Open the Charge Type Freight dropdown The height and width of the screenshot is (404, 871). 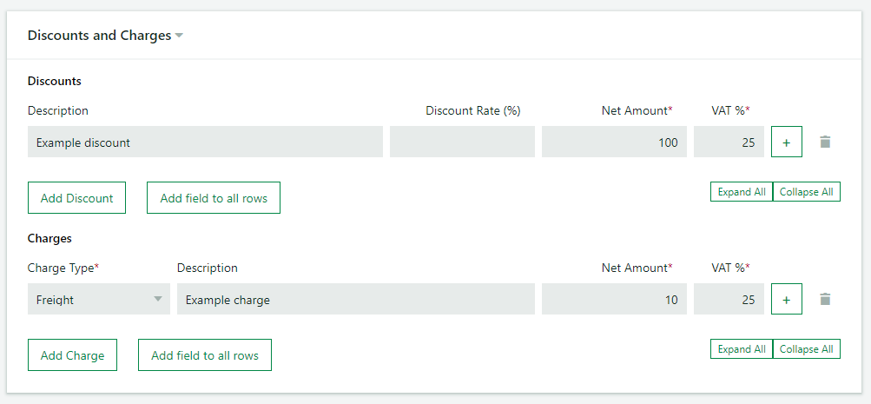(99, 299)
